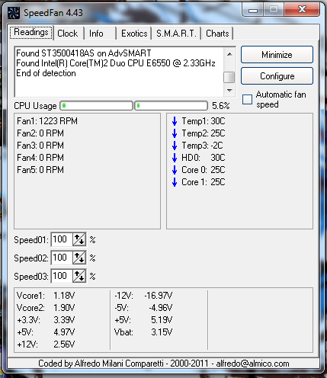Click the arrow icon beside Core 0
Image resolution: width=327 pixels, height=378 pixels.
coord(175,170)
